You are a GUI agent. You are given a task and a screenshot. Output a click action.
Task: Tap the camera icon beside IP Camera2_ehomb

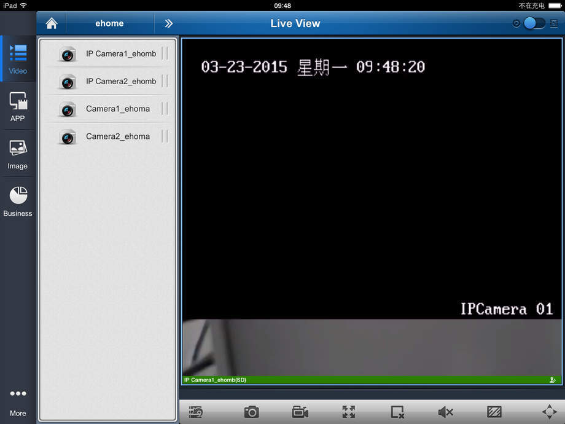click(x=68, y=82)
